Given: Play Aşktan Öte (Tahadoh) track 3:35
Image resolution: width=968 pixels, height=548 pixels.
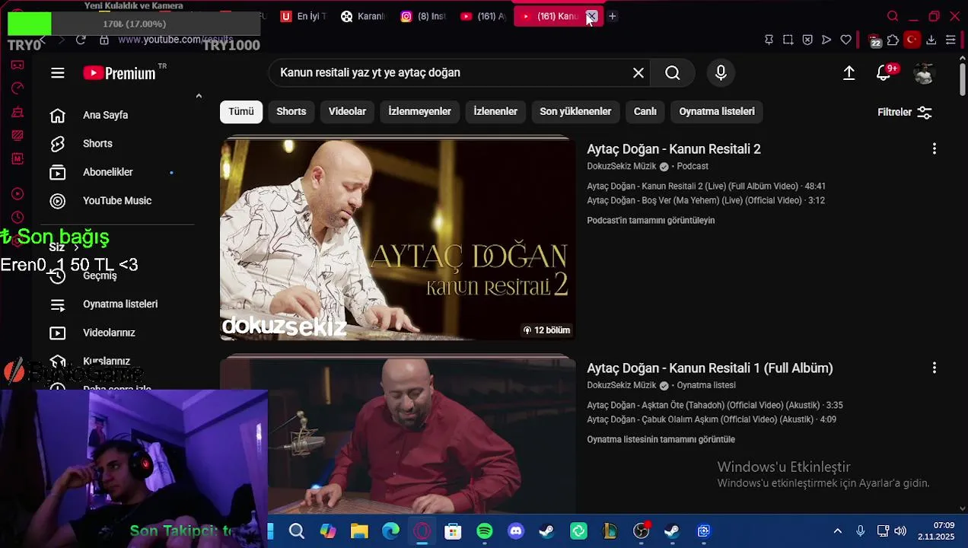Looking at the screenshot, I should (x=715, y=406).
